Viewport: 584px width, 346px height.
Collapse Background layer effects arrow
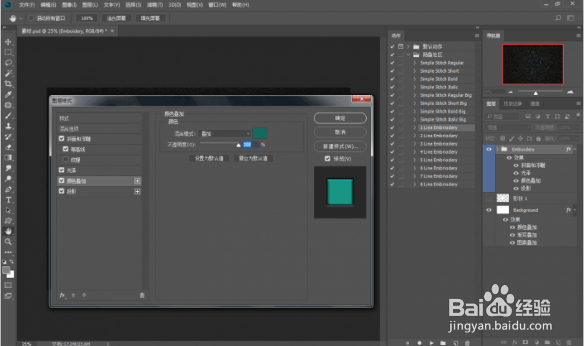575,210
